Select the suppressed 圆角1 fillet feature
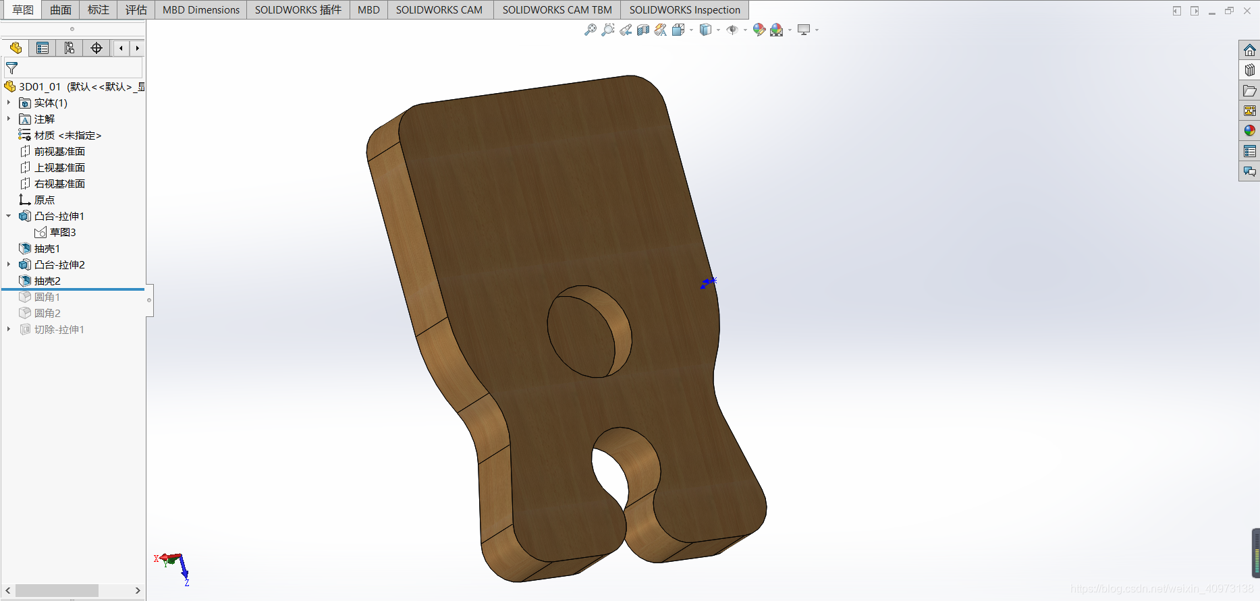 (x=40, y=297)
